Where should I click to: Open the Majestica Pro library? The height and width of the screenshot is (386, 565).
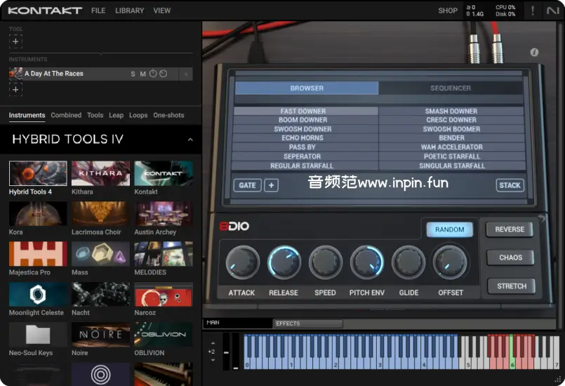tap(38, 254)
